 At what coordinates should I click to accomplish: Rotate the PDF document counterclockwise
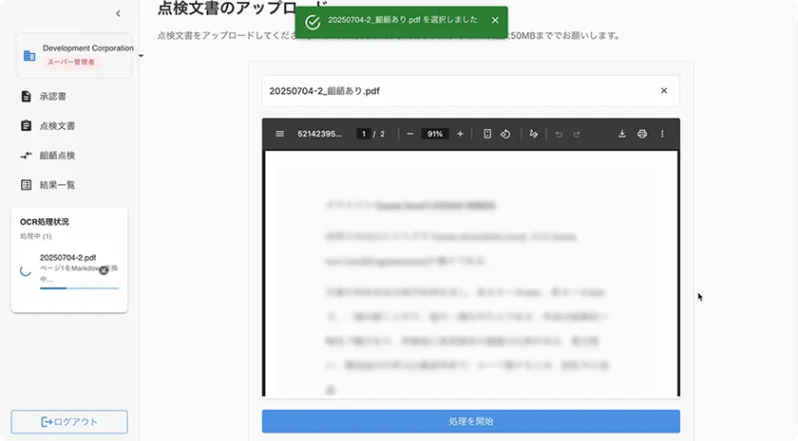[x=505, y=134]
